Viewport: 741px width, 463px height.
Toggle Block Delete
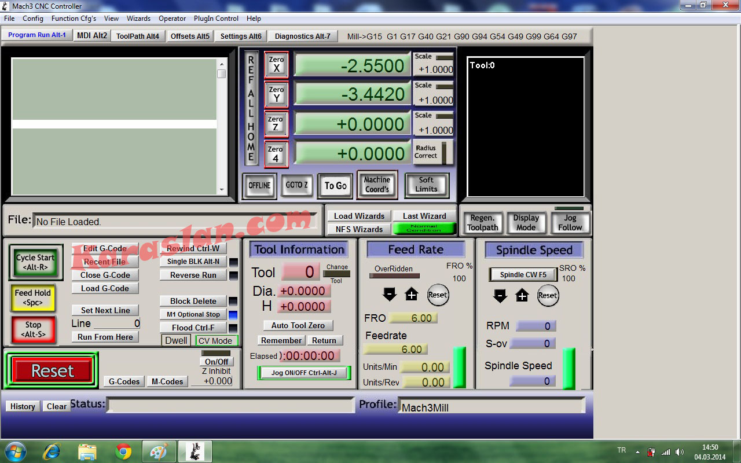pos(193,301)
